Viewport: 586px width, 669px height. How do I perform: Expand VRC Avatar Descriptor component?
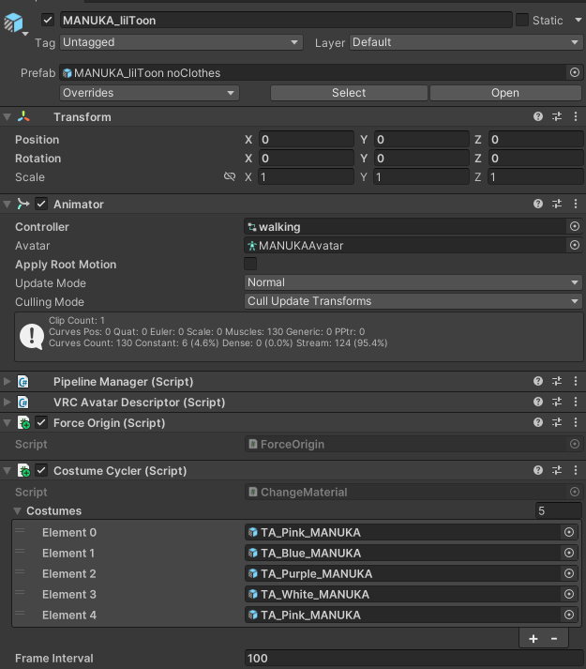pos(8,402)
